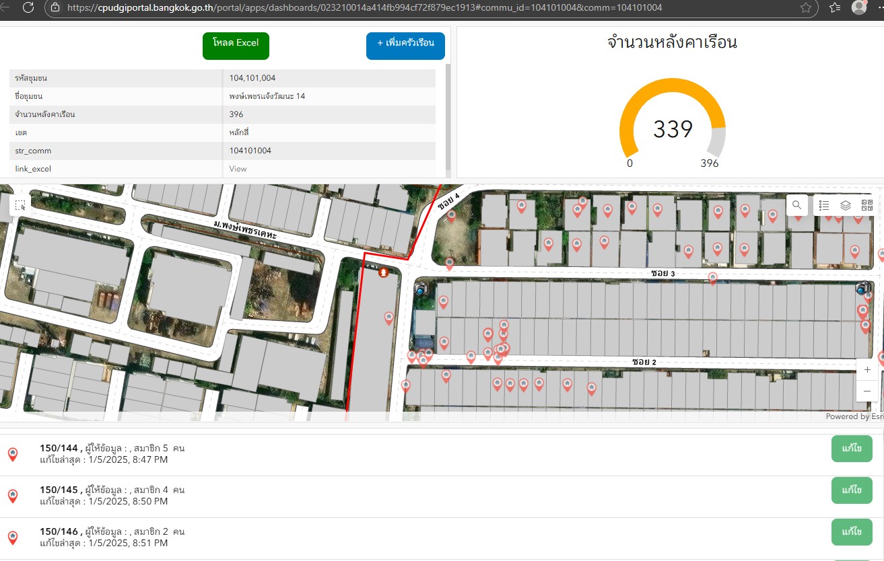This screenshot has width=884, height=561.
Task: Click the orange home marker near red boundary
Action: tap(383, 272)
